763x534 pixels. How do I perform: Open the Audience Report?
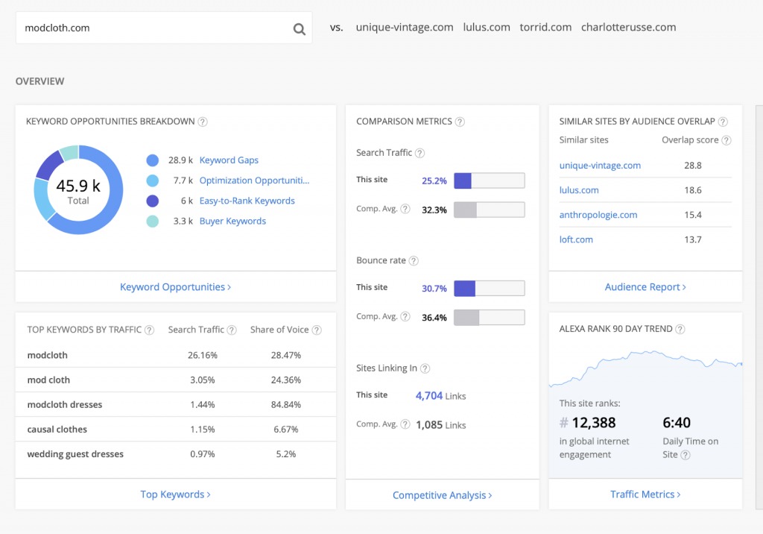(x=645, y=286)
